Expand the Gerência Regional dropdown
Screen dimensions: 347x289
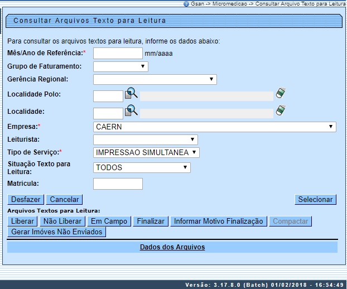pyautogui.click(x=155, y=80)
